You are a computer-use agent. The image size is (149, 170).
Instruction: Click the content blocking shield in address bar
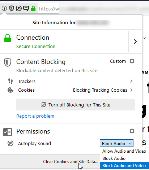point(12,8)
